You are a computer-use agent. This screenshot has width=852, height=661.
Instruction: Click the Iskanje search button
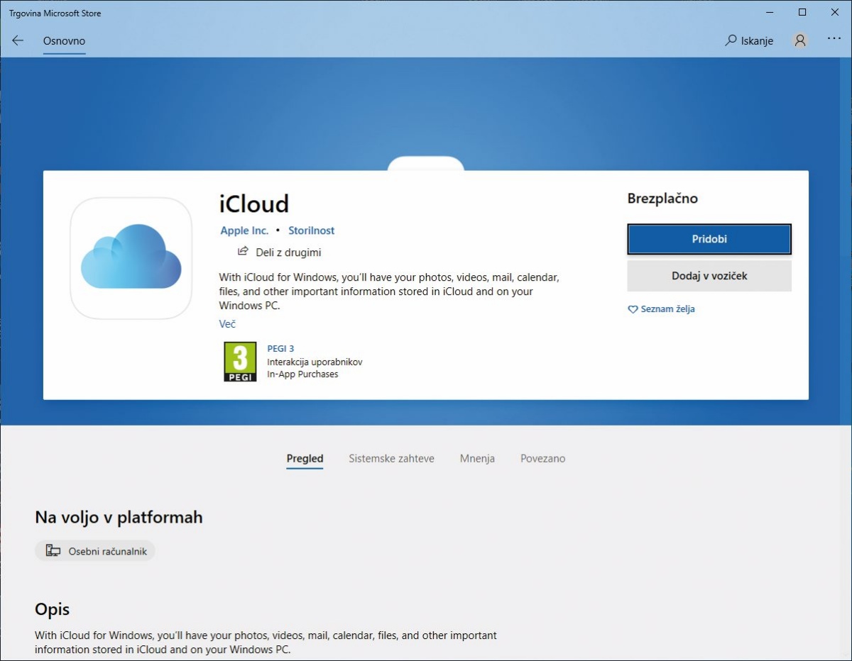pyautogui.click(x=749, y=41)
